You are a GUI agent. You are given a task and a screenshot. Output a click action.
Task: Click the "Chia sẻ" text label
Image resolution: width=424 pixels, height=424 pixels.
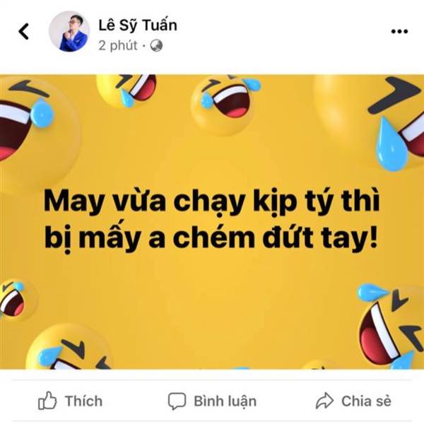coord(366,401)
